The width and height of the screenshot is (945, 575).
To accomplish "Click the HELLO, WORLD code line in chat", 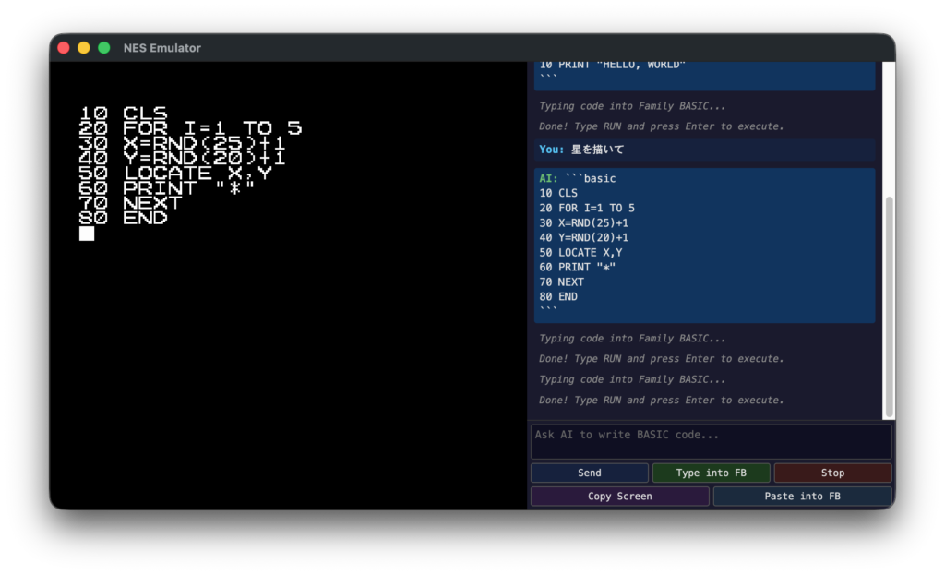I will click(612, 66).
